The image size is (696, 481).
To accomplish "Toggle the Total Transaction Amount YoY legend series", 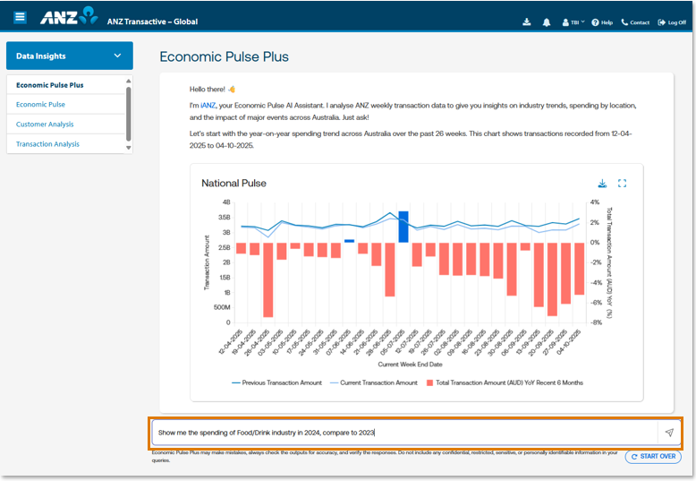I will (505, 382).
